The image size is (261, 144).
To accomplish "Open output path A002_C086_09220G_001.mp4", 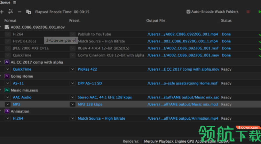I will [183, 34].
